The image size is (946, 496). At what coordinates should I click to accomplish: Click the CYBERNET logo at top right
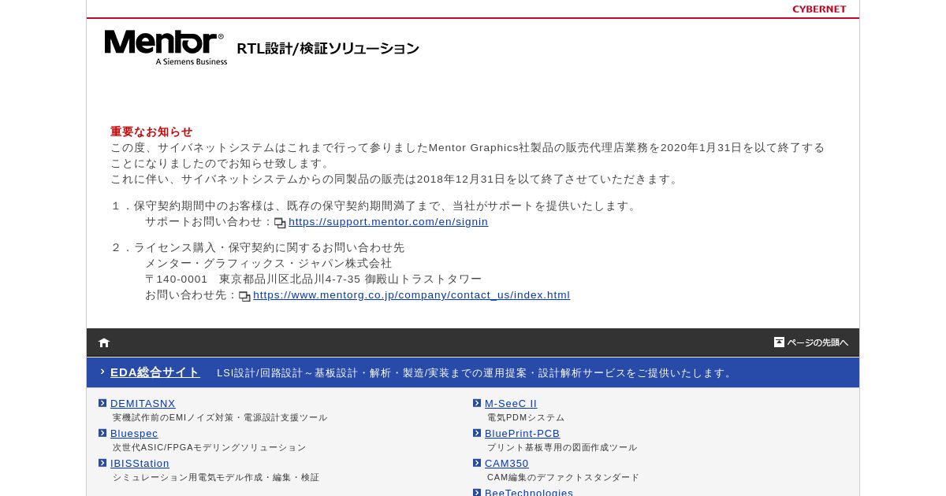pyautogui.click(x=819, y=9)
